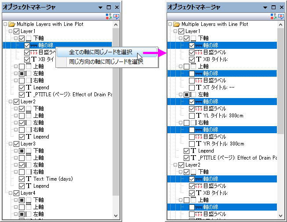Uncheck the Text: Time (days) checkbox
Viewport: 287px width, 222px height.
point(22,179)
